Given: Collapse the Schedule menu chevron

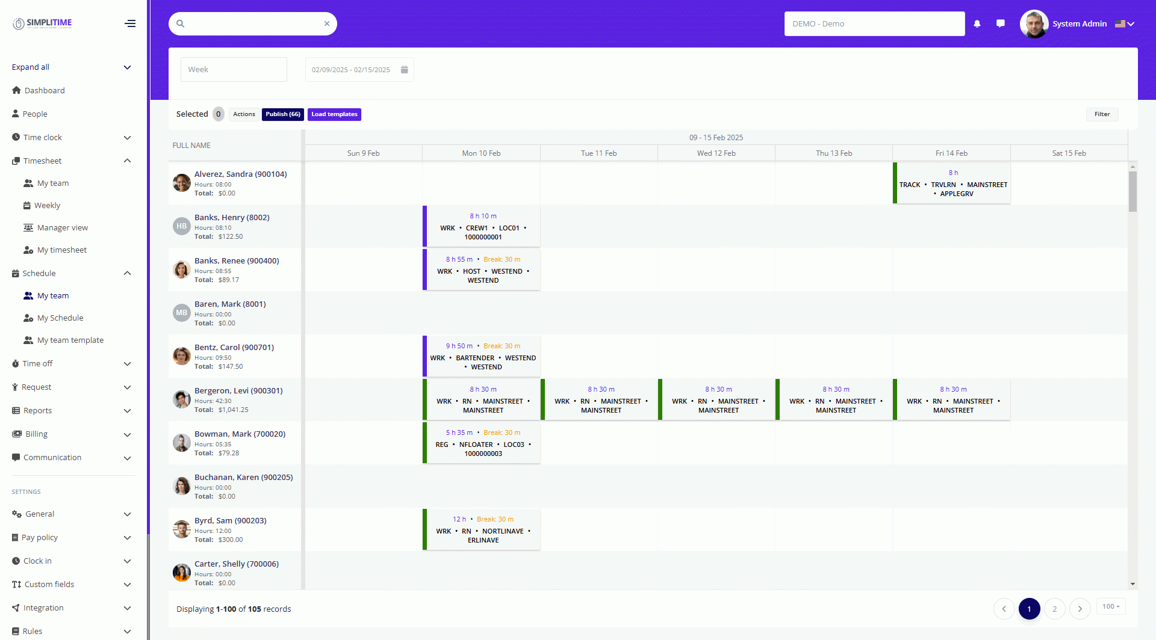Looking at the screenshot, I should coord(127,273).
